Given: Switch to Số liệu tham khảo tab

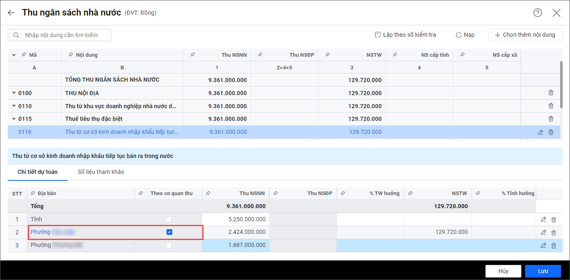Looking at the screenshot, I should (x=101, y=172).
